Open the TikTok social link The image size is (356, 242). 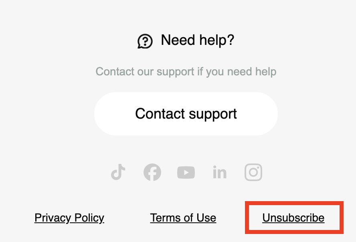pyautogui.click(x=118, y=173)
